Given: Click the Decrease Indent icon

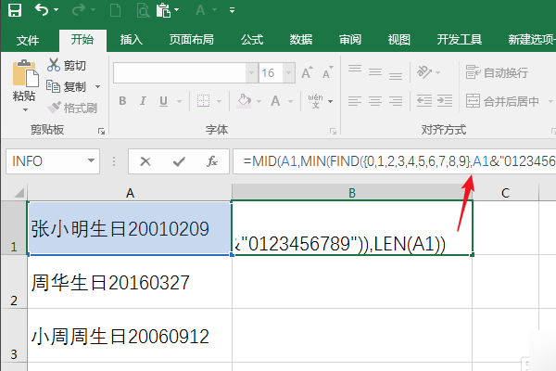Looking at the screenshot, I should click(424, 101).
